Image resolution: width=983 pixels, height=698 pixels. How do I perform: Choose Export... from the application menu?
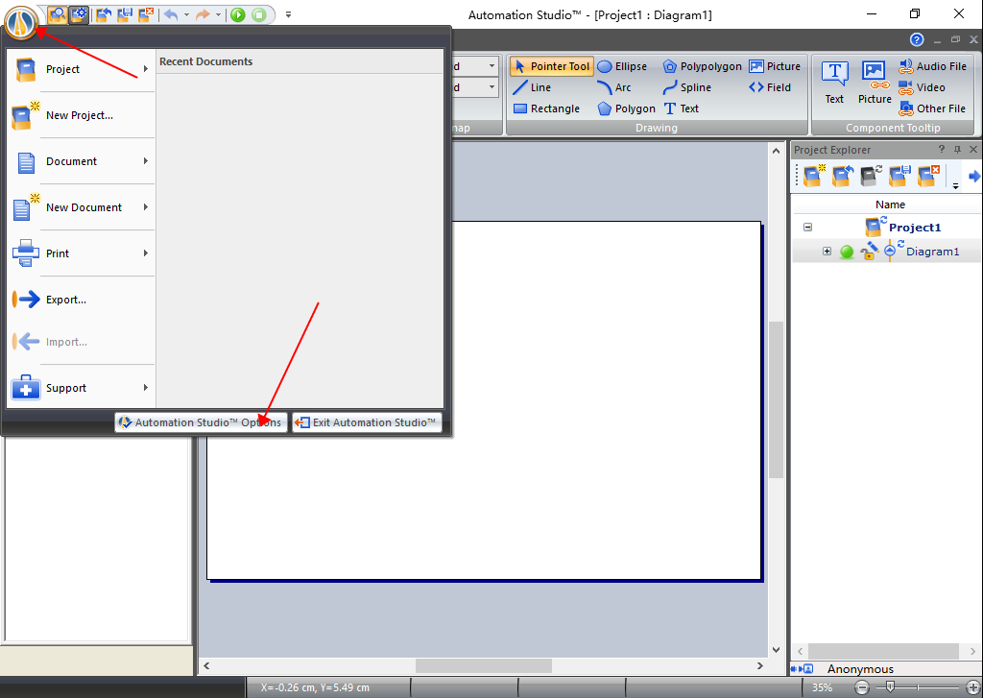[81, 300]
